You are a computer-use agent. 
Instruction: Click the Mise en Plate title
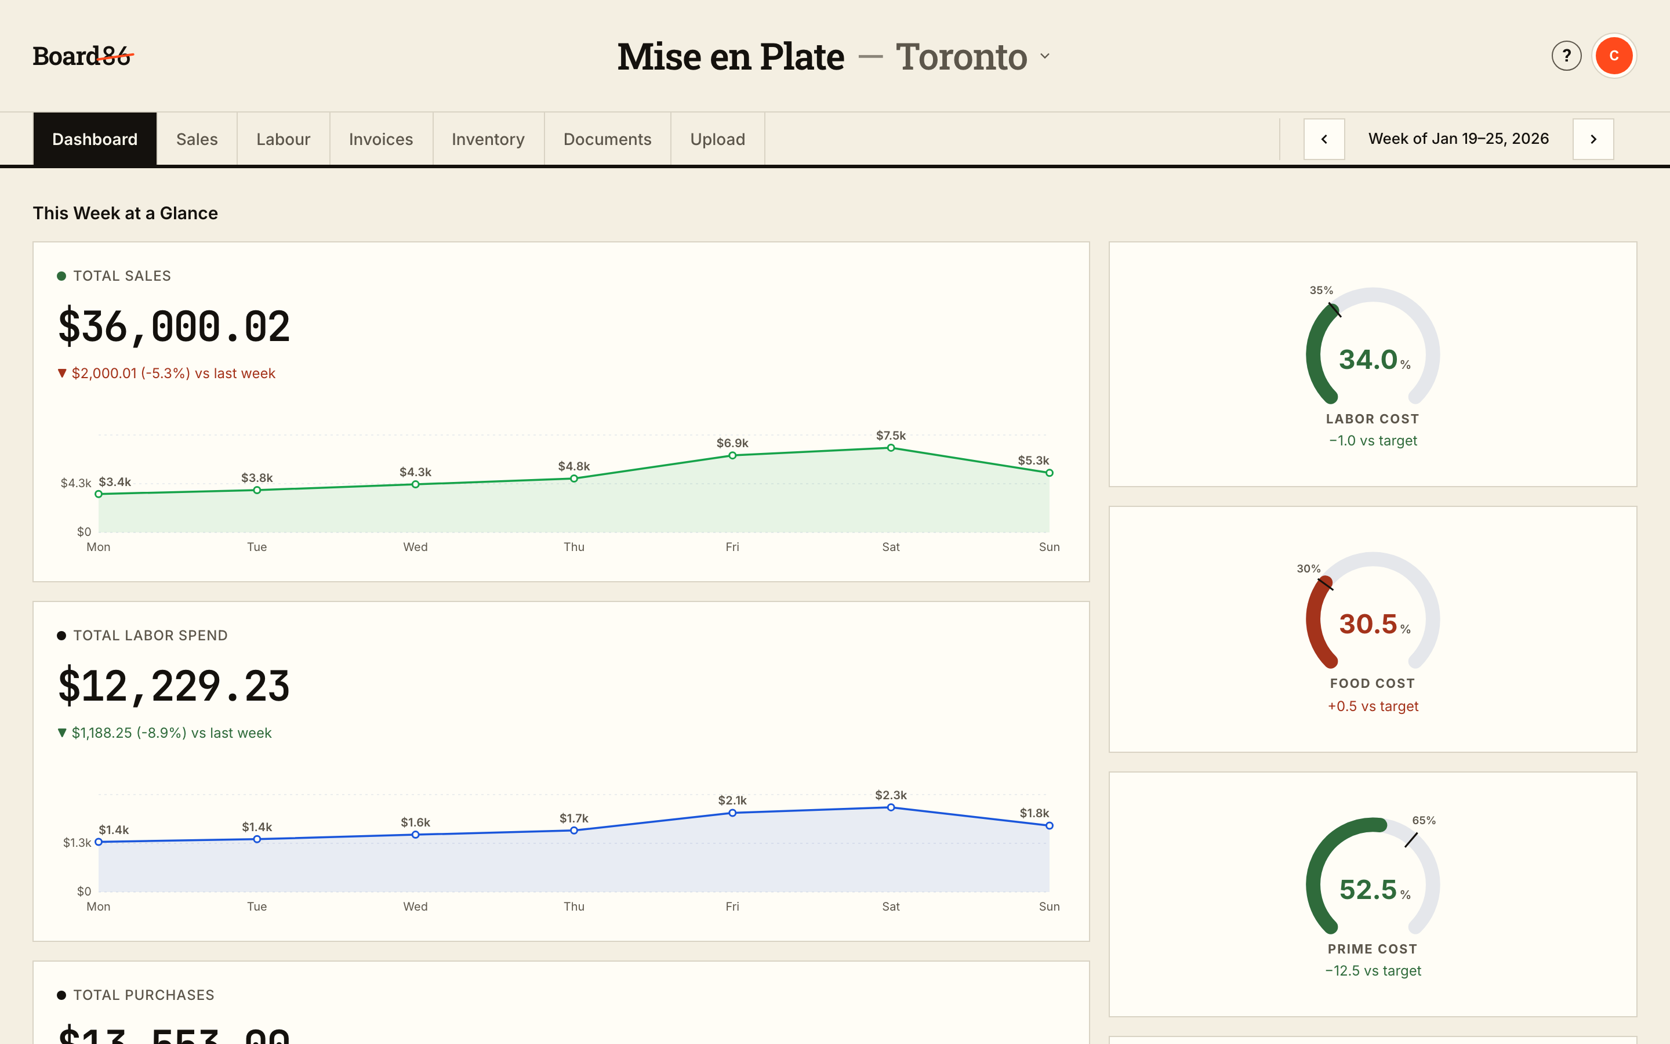tap(730, 56)
